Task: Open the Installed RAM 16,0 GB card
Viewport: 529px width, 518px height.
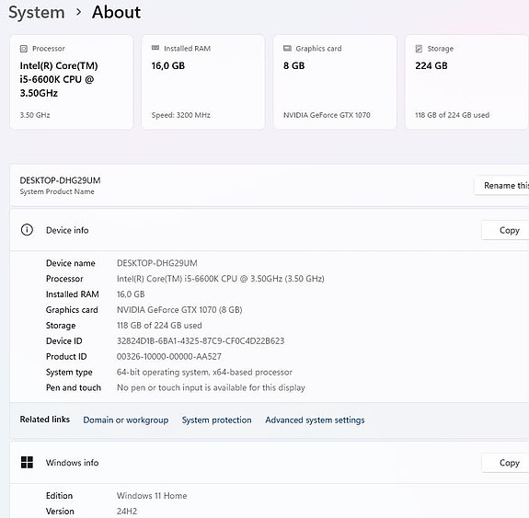Action: (x=203, y=82)
